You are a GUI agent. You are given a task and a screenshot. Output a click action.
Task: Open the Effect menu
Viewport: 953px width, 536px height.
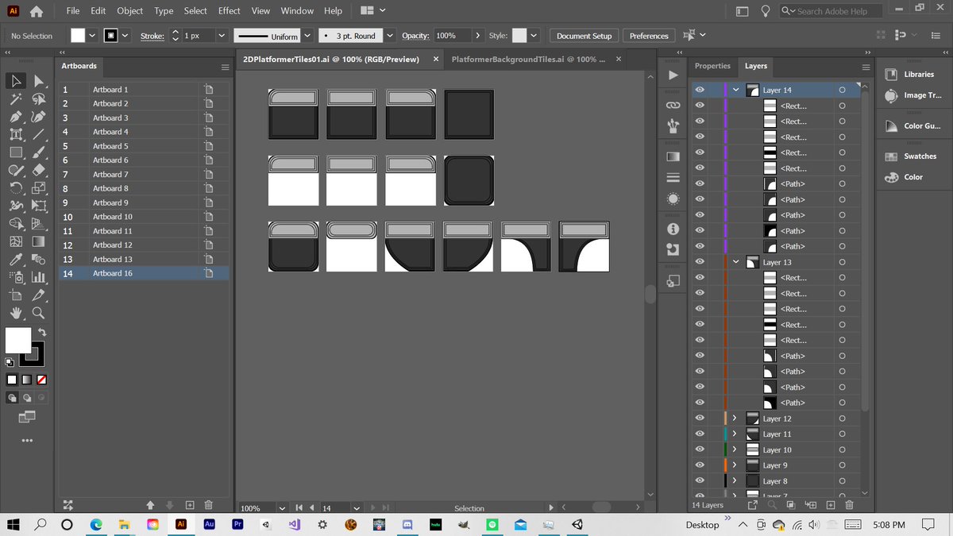click(230, 11)
